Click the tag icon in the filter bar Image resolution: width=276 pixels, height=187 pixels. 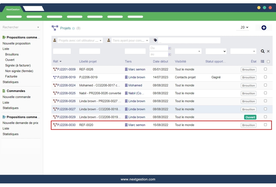155,40
